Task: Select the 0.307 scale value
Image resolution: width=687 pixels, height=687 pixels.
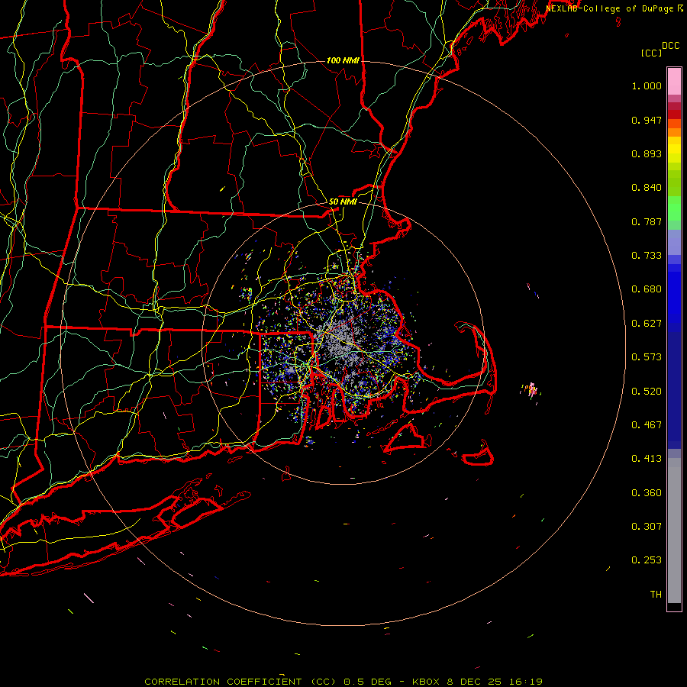Action: [x=647, y=526]
